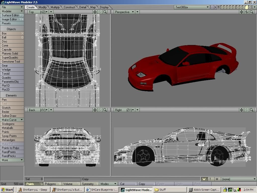This screenshot has height=193, width=257.
Task: Open the Perspective view type dropdown
Action: point(133,12)
